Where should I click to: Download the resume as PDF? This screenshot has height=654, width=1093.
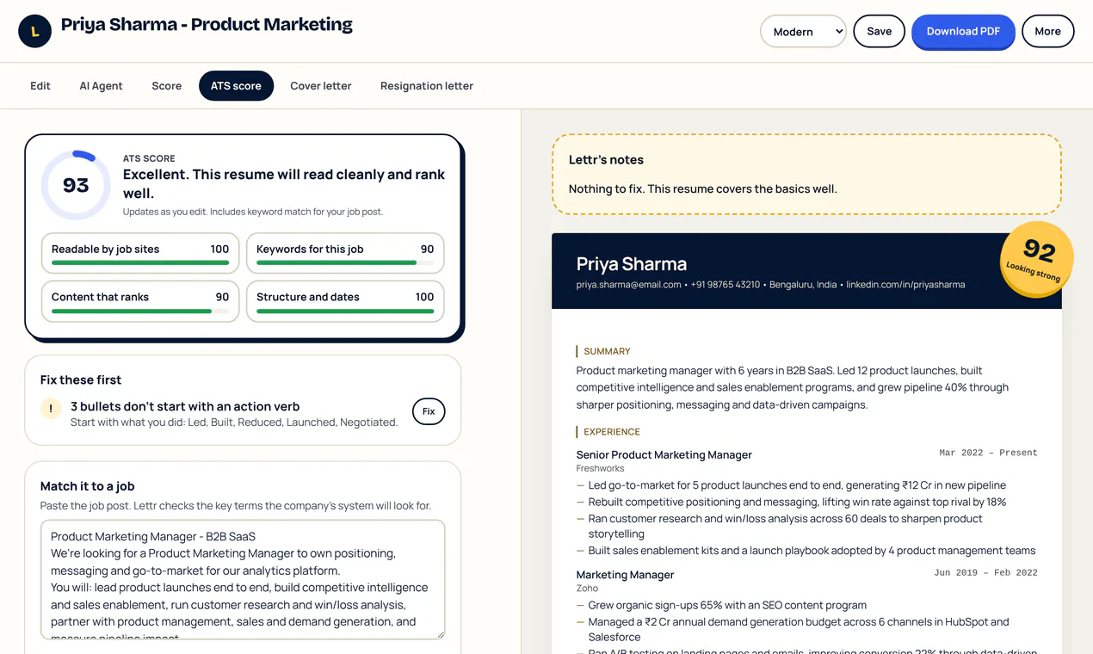coord(963,31)
